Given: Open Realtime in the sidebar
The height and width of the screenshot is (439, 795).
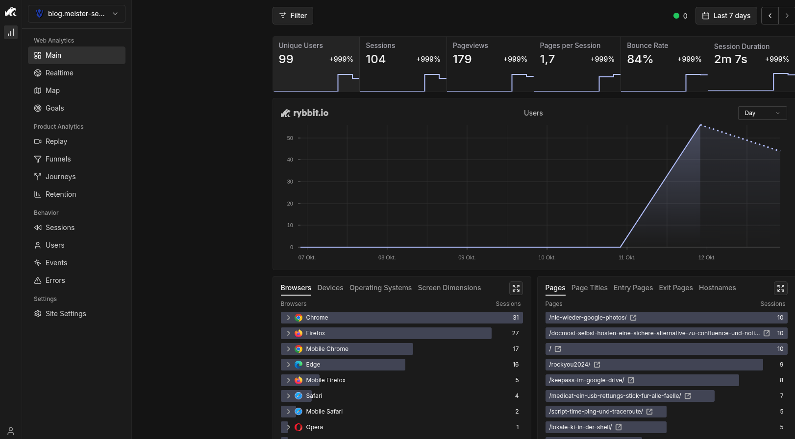Looking at the screenshot, I should click(59, 73).
